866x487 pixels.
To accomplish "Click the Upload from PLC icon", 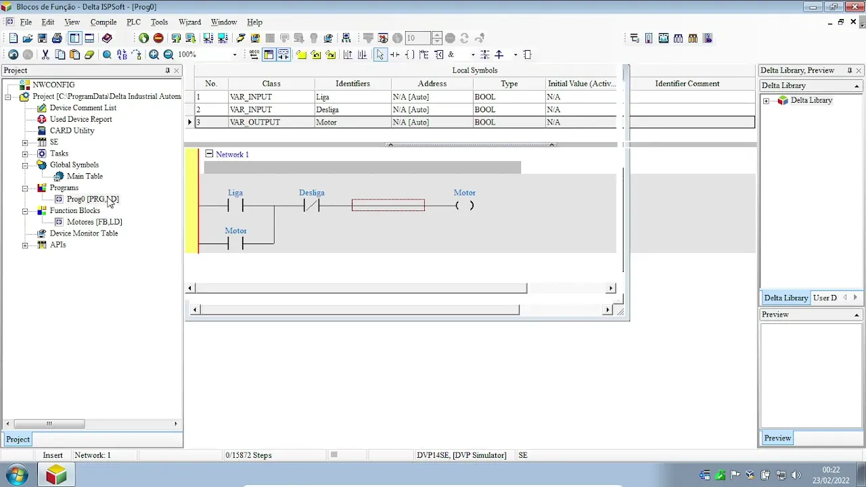I will click(176, 39).
